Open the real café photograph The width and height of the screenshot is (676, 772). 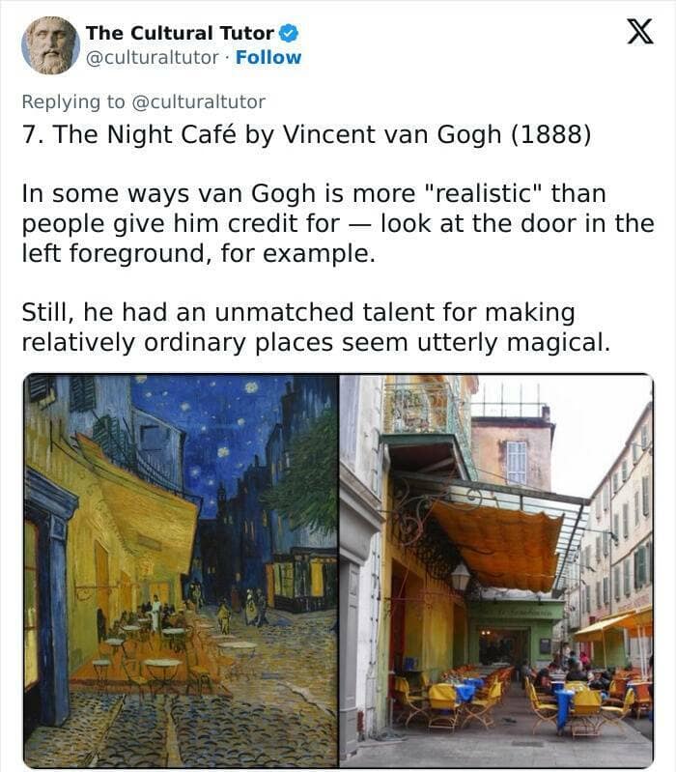point(495,570)
